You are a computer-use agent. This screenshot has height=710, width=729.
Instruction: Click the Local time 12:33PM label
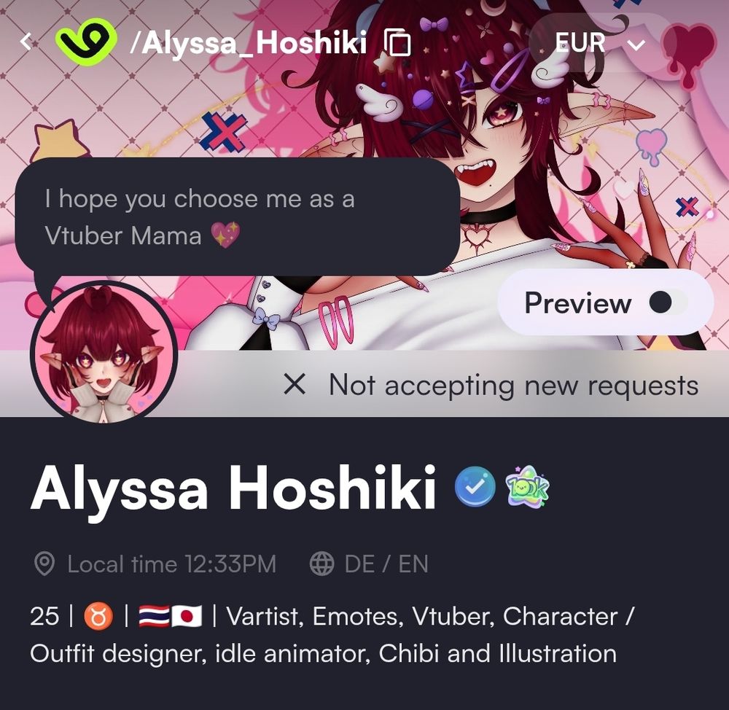pyautogui.click(x=172, y=563)
